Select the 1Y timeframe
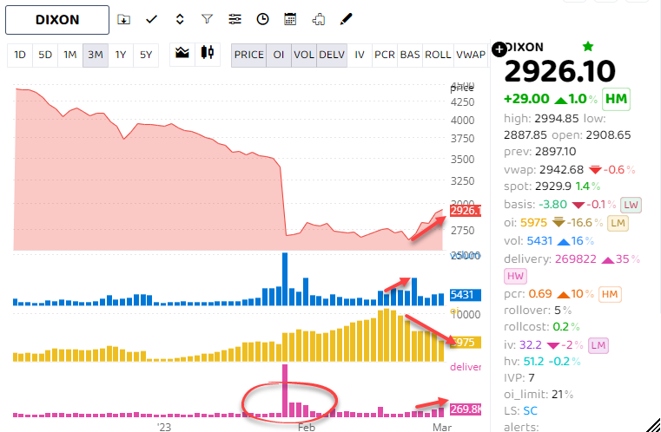661x432 pixels. 121,55
